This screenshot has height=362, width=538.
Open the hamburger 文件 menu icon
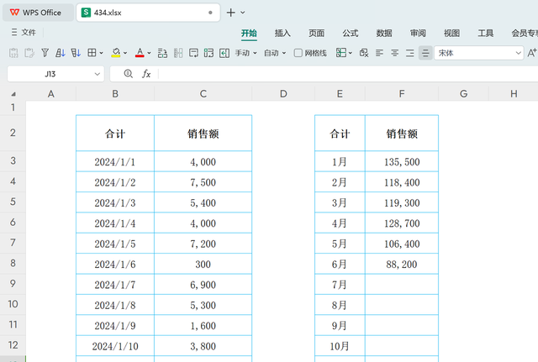(x=14, y=32)
